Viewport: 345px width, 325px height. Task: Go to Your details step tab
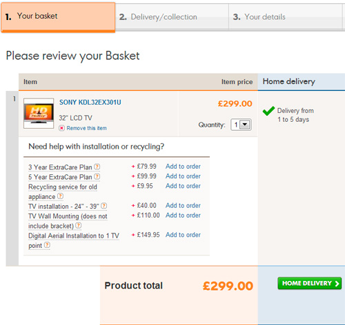pyautogui.click(x=285, y=17)
